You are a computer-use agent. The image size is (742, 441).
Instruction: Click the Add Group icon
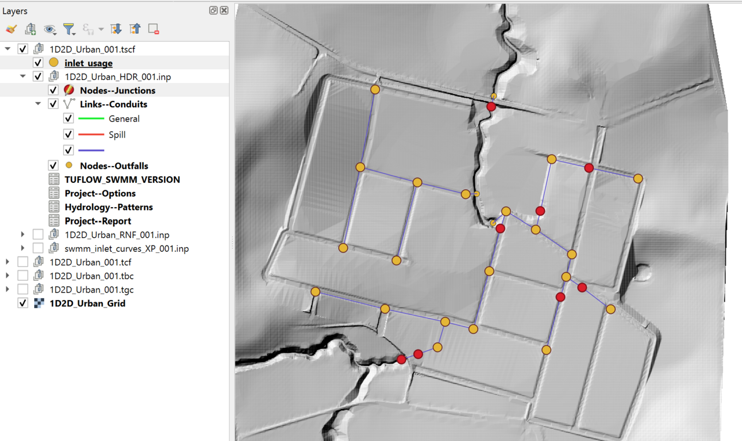[x=31, y=29]
